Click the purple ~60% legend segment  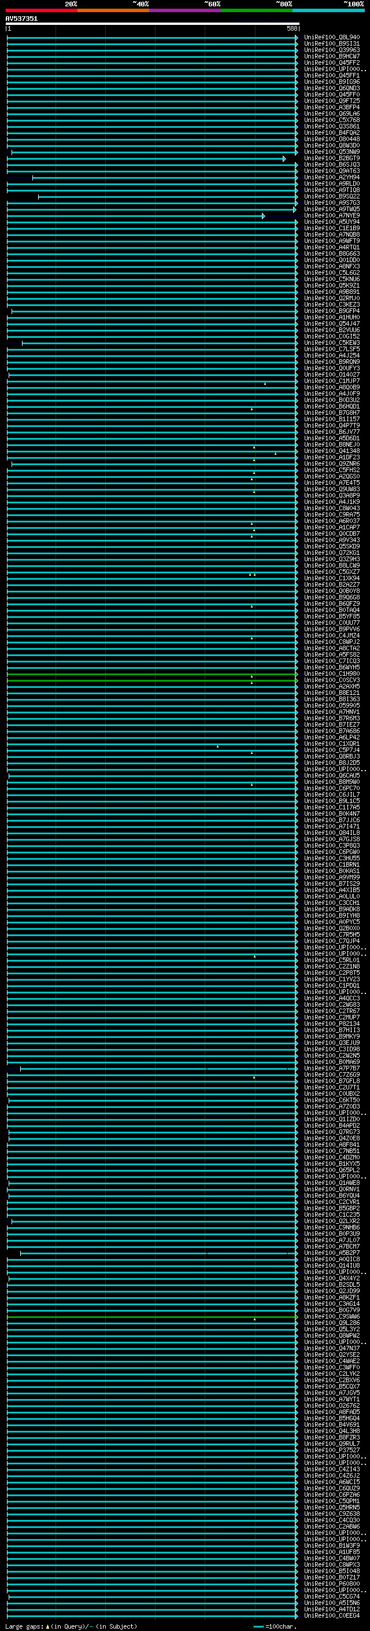click(184, 10)
